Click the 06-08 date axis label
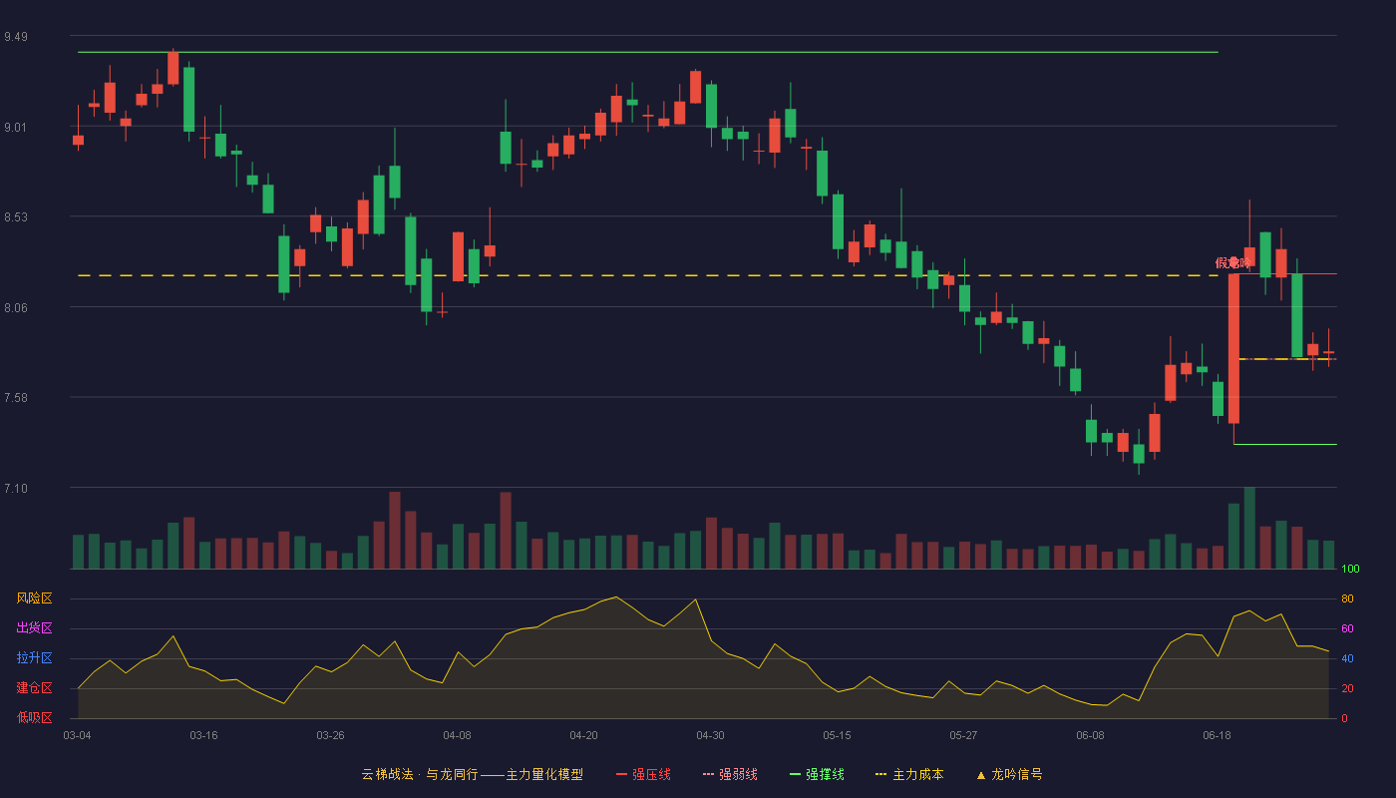Image resolution: width=1396 pixels, height=798 pixels. point(1090,735)
